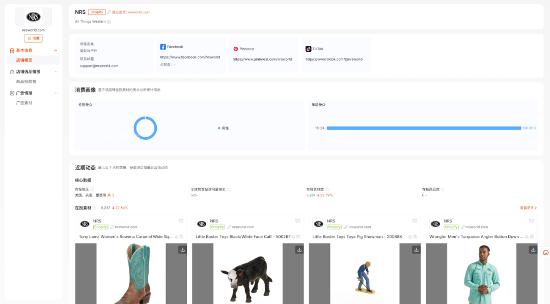Click the translate icon beside All Things Western

pos(109,22)
